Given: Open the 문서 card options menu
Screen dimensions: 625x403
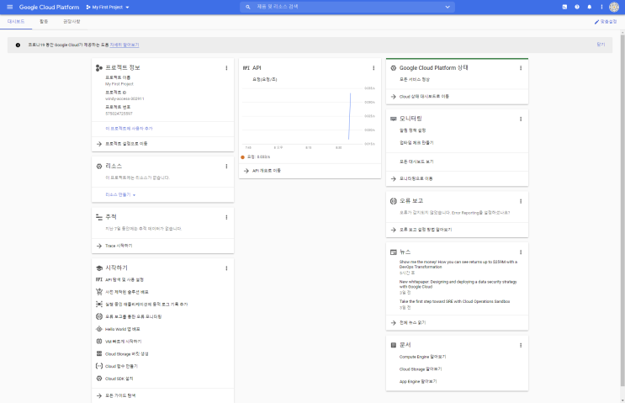Looking at the screenshot, I should [521, 345].
